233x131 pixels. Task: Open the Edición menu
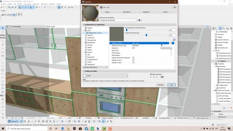point(10,4)
